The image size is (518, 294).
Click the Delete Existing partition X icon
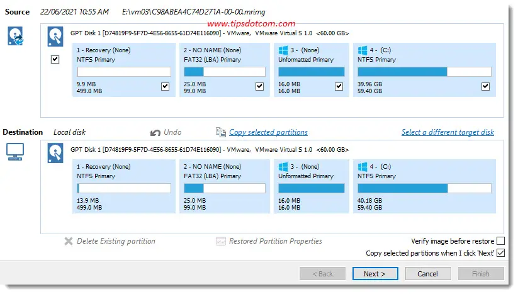[x=69, y=241]
